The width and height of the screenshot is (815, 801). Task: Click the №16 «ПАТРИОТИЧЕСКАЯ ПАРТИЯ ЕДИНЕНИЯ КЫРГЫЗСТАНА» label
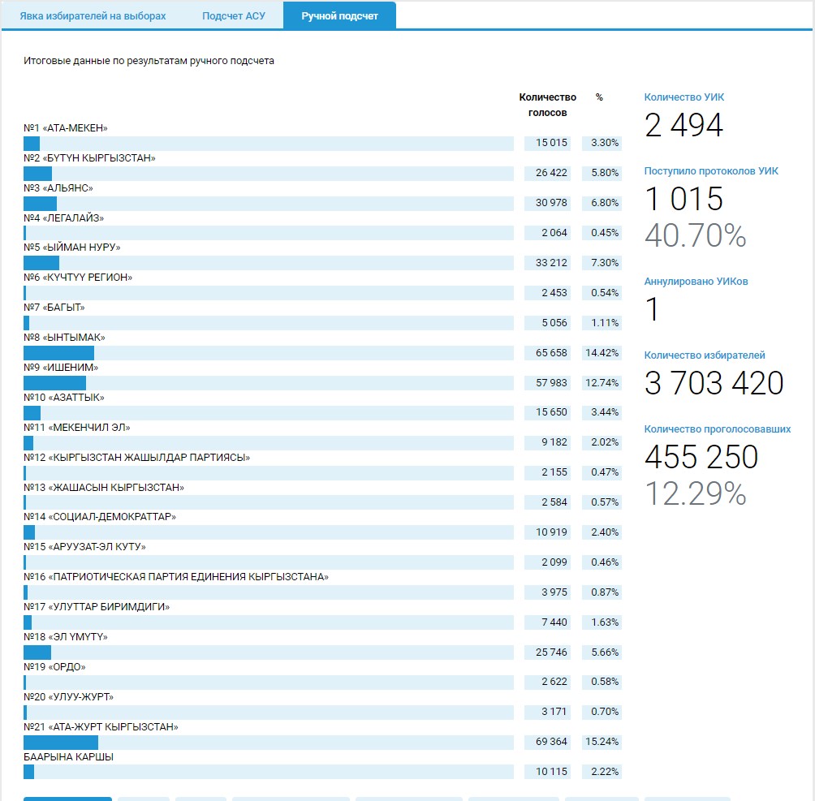[x=176, y=577]
